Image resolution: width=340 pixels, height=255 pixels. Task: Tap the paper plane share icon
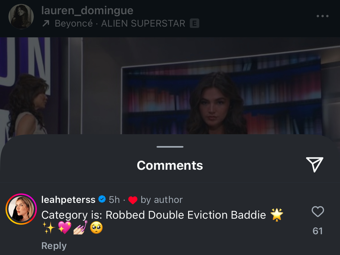(314, 164)
